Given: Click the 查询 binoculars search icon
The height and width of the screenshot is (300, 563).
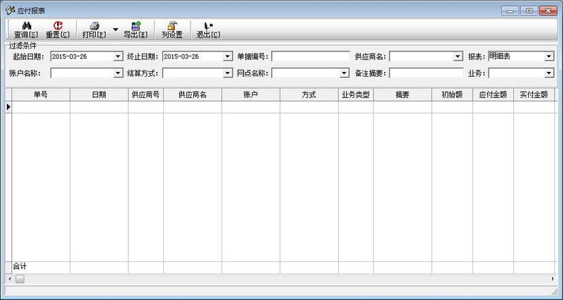Looking at the screenshot, I should 27,26.
